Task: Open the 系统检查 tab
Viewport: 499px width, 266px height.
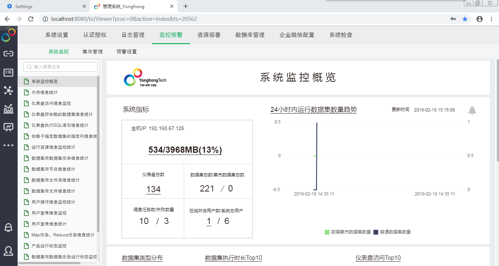Action: (341, 35)
